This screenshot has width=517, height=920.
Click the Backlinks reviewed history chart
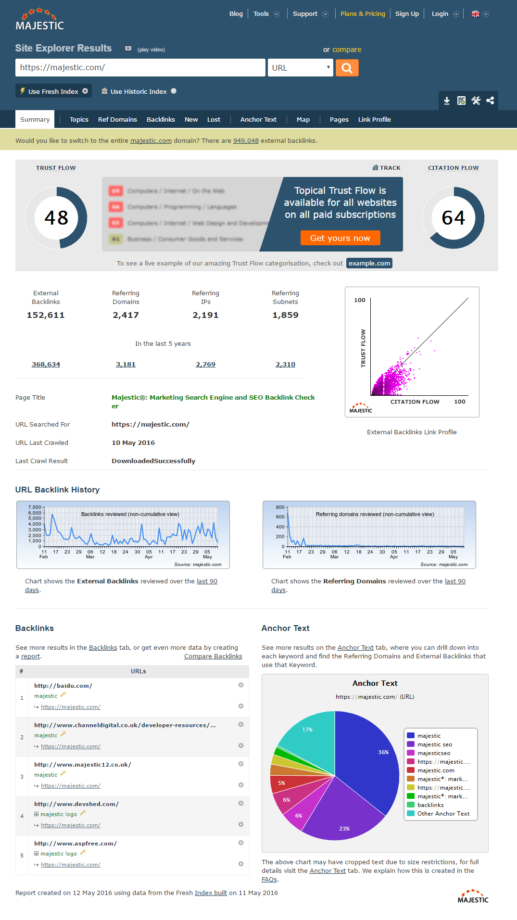click(123, 535)
